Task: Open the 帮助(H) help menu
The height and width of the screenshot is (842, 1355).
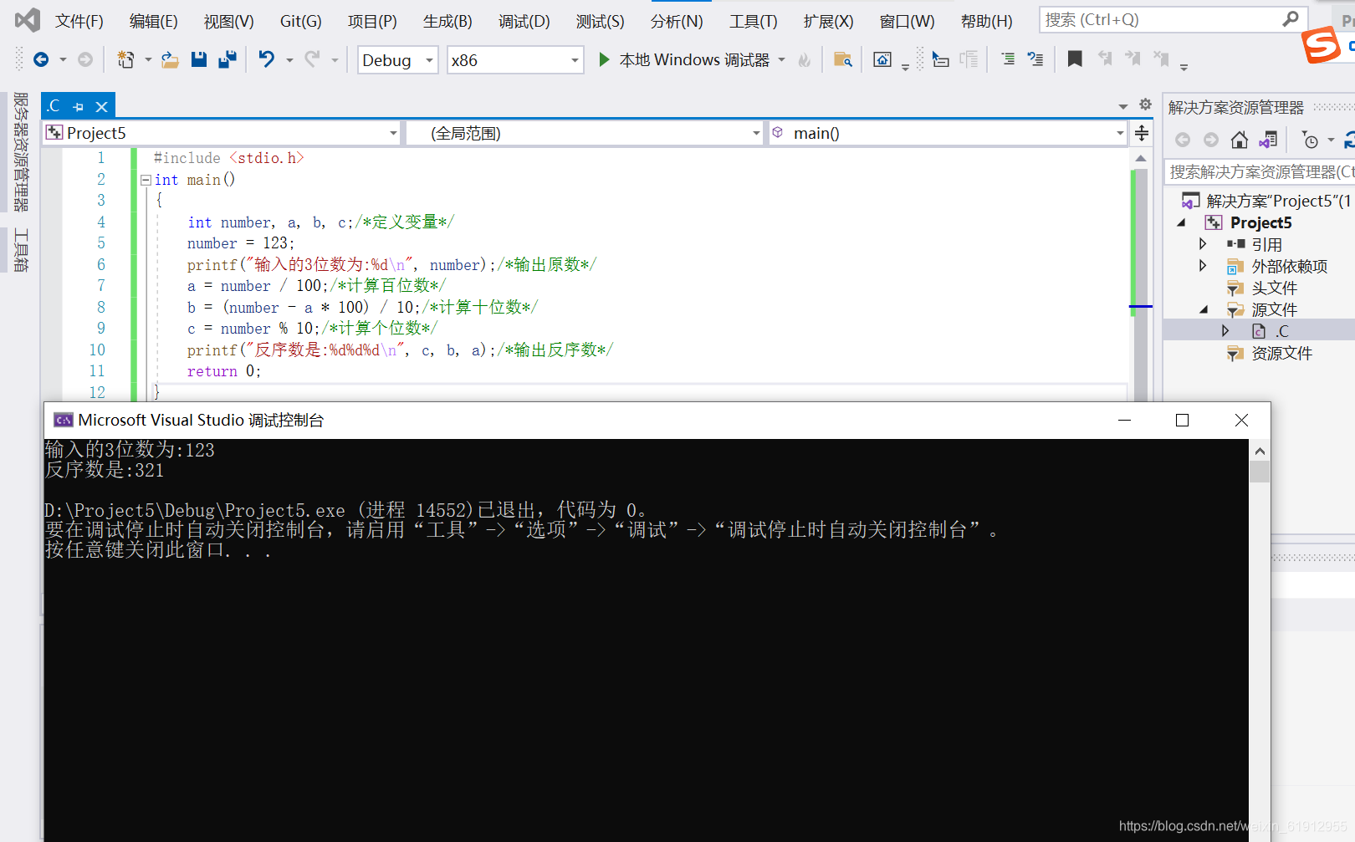Action: point(987,22)
